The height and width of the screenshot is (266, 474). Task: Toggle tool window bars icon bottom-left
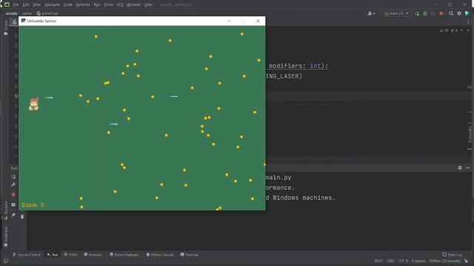[6, 261]
